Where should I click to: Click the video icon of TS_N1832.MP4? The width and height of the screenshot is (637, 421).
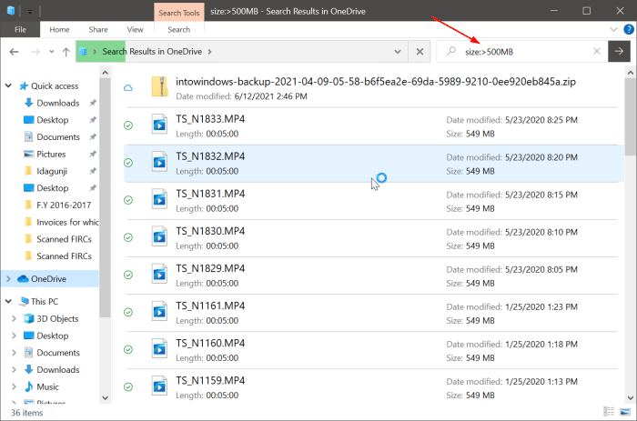point(159,162)
